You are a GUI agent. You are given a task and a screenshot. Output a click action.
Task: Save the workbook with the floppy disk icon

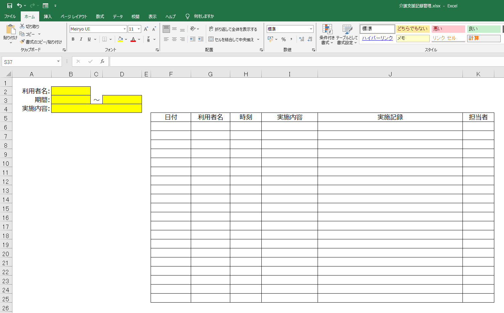[x=10, y=6]
